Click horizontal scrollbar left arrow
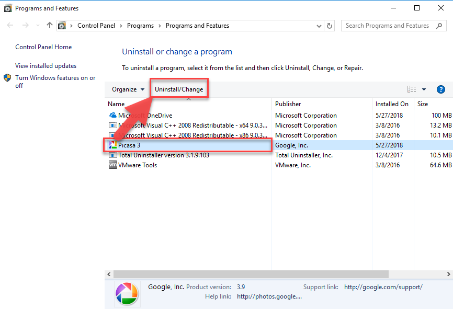Image resolution: width=453 pixels, height=309 pixels. [109, 274]
